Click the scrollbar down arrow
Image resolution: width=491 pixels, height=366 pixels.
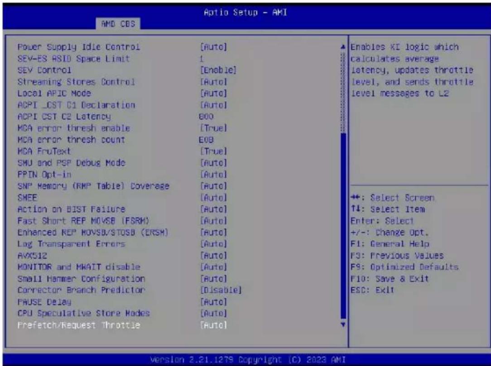343,324
